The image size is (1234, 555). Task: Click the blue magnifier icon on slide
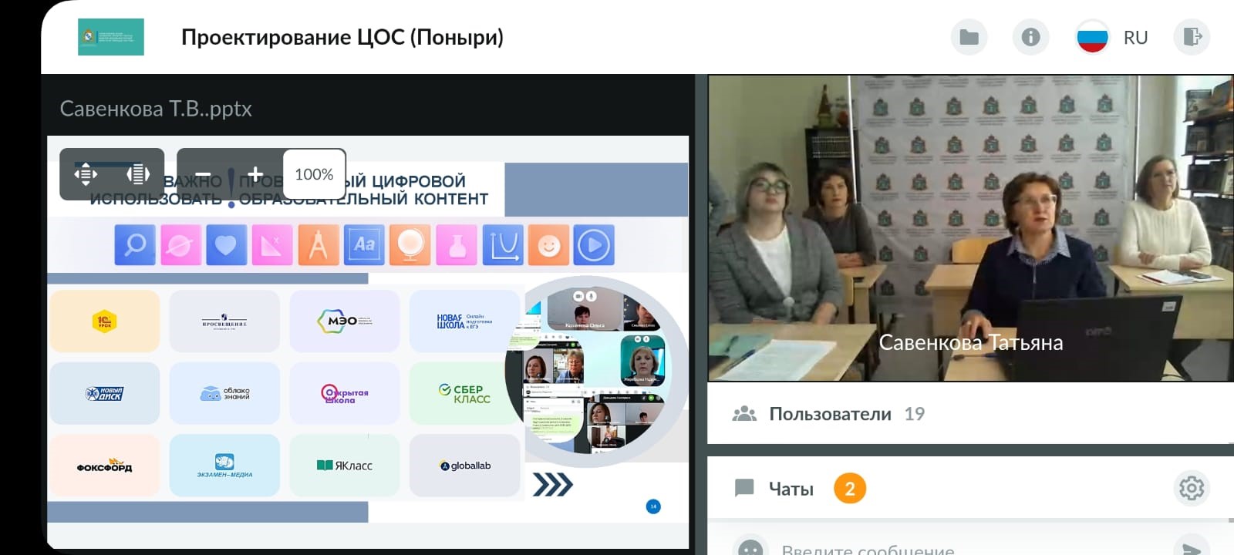(135, 245)
